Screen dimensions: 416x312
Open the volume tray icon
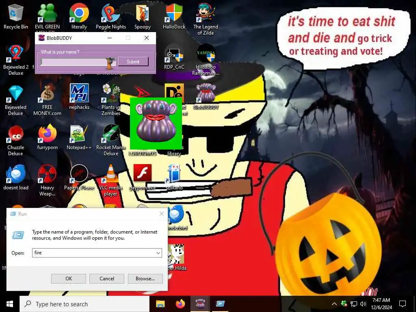[x=363, y=304]
